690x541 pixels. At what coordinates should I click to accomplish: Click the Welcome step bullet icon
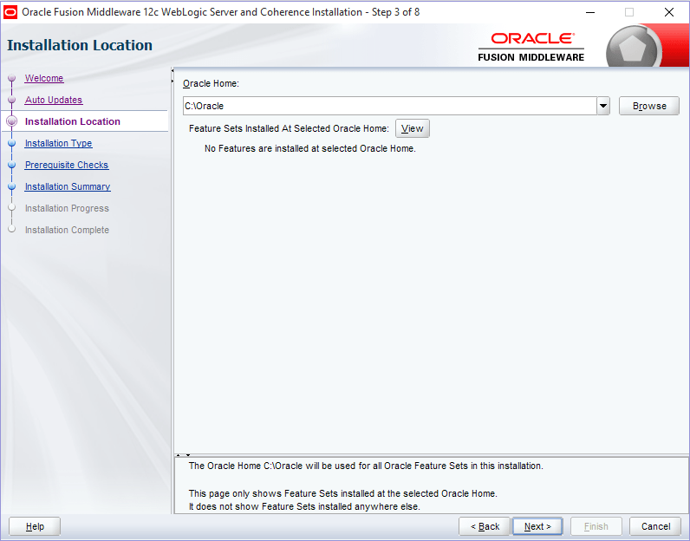pos(12,79)
